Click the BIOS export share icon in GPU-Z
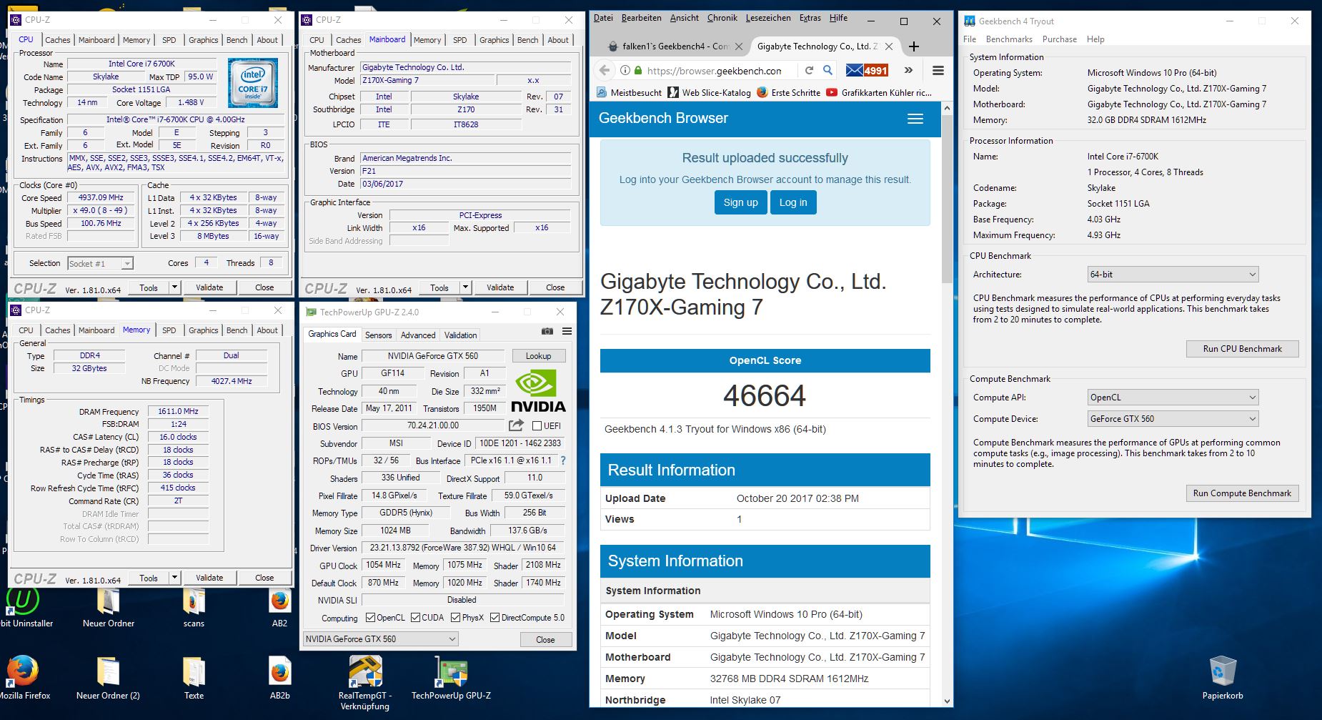The image size is (1322, 720). (516, 425)
